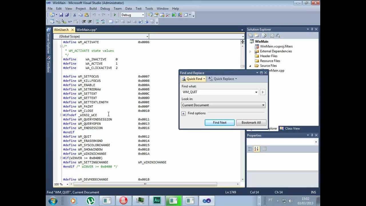Collapse the #if(WINVER >= 0x0400) region

61,158
